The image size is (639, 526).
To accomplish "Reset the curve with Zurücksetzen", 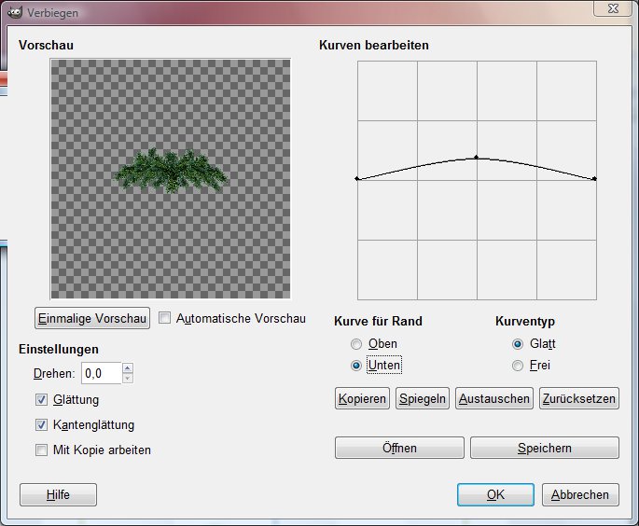I will [579, 398].
